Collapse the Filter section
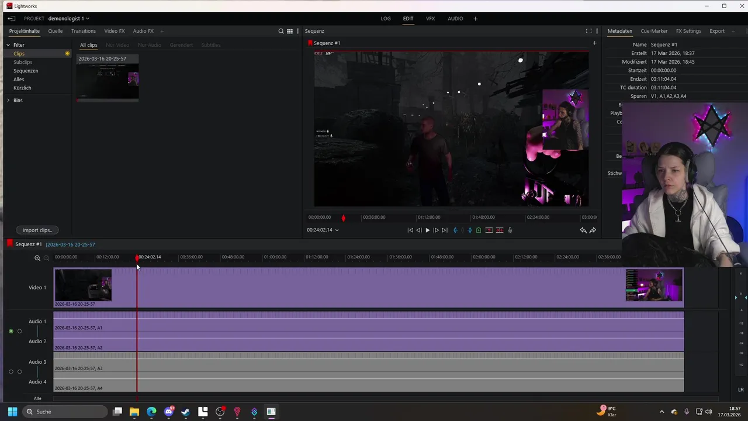This screenshot has height=421, width=748. (8, 45)
